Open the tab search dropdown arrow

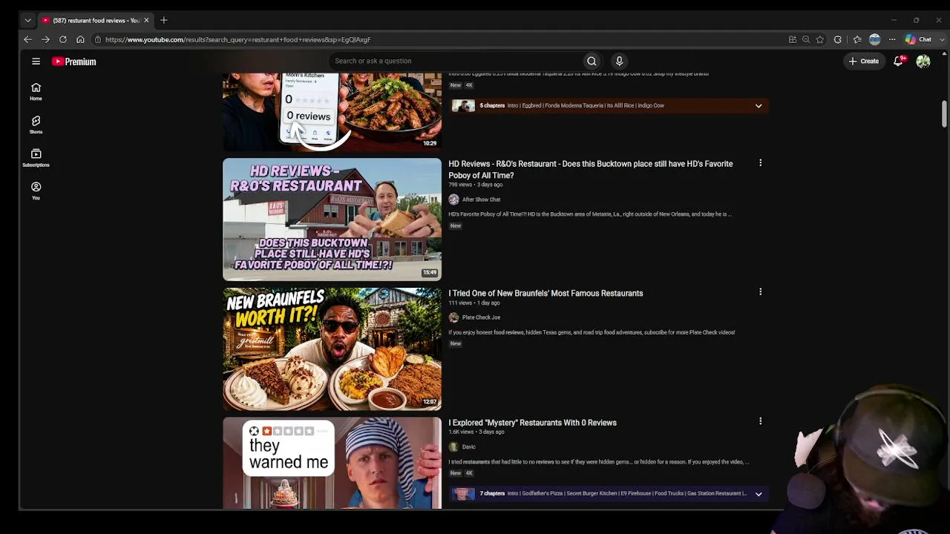27,20
